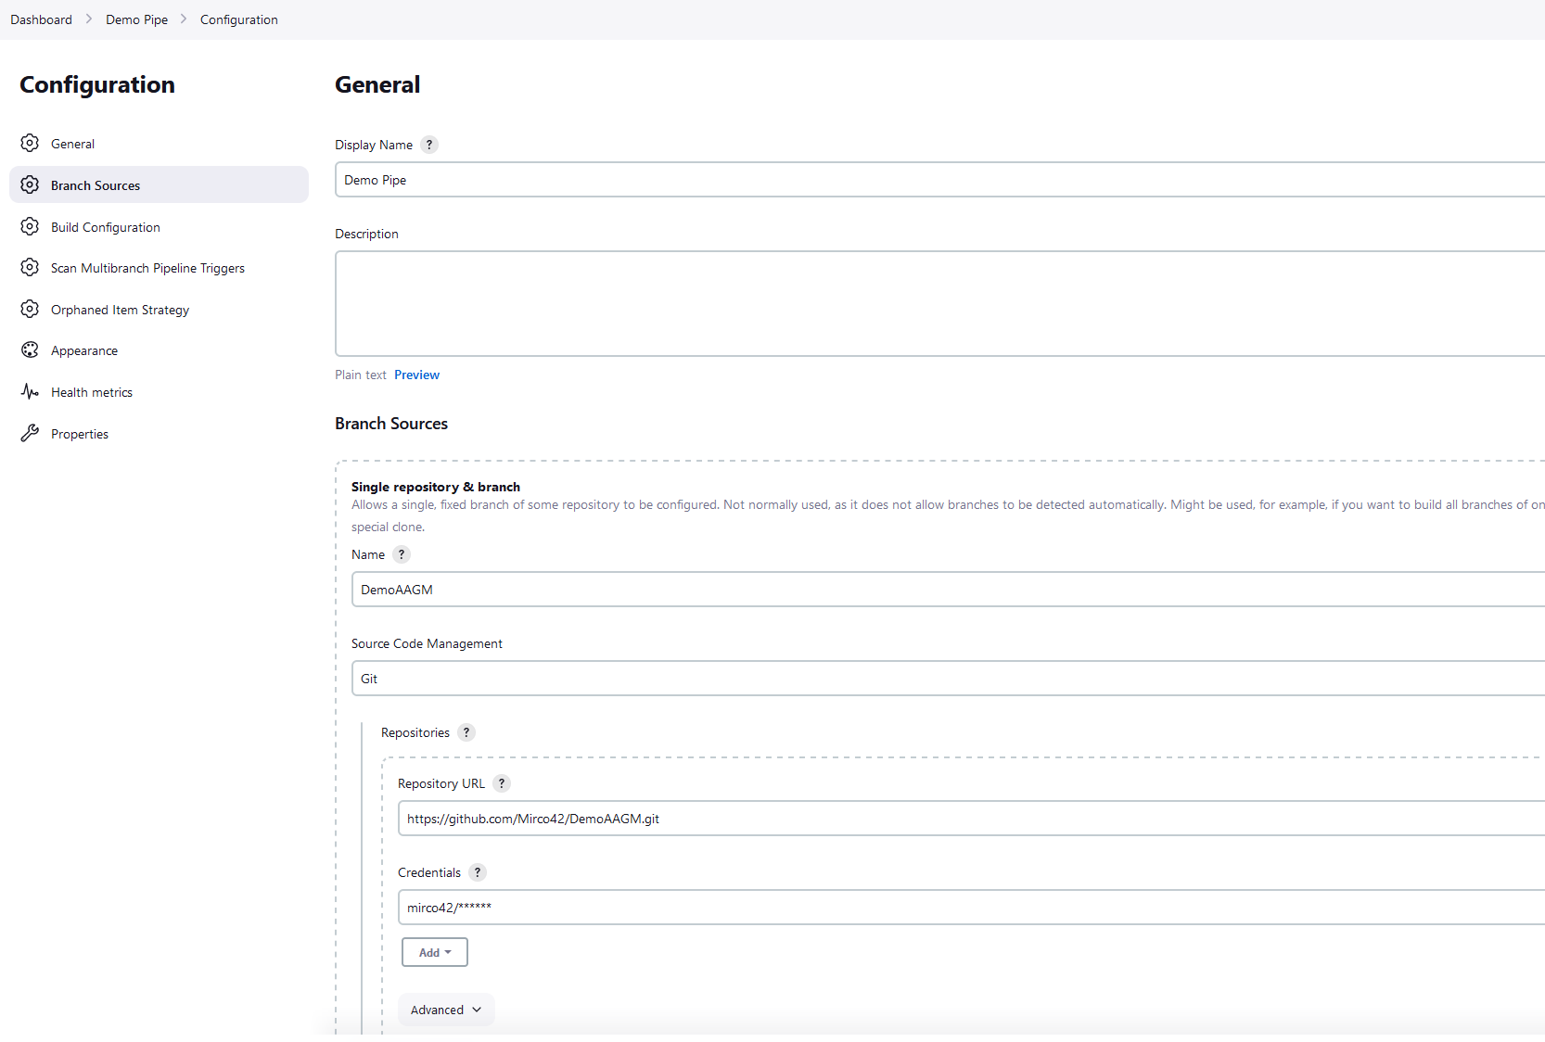Image resolution: width=1545 pixels, height=1042 pixels.
Task: Open the Add credentials dropdown
Action: click(435, 952)
